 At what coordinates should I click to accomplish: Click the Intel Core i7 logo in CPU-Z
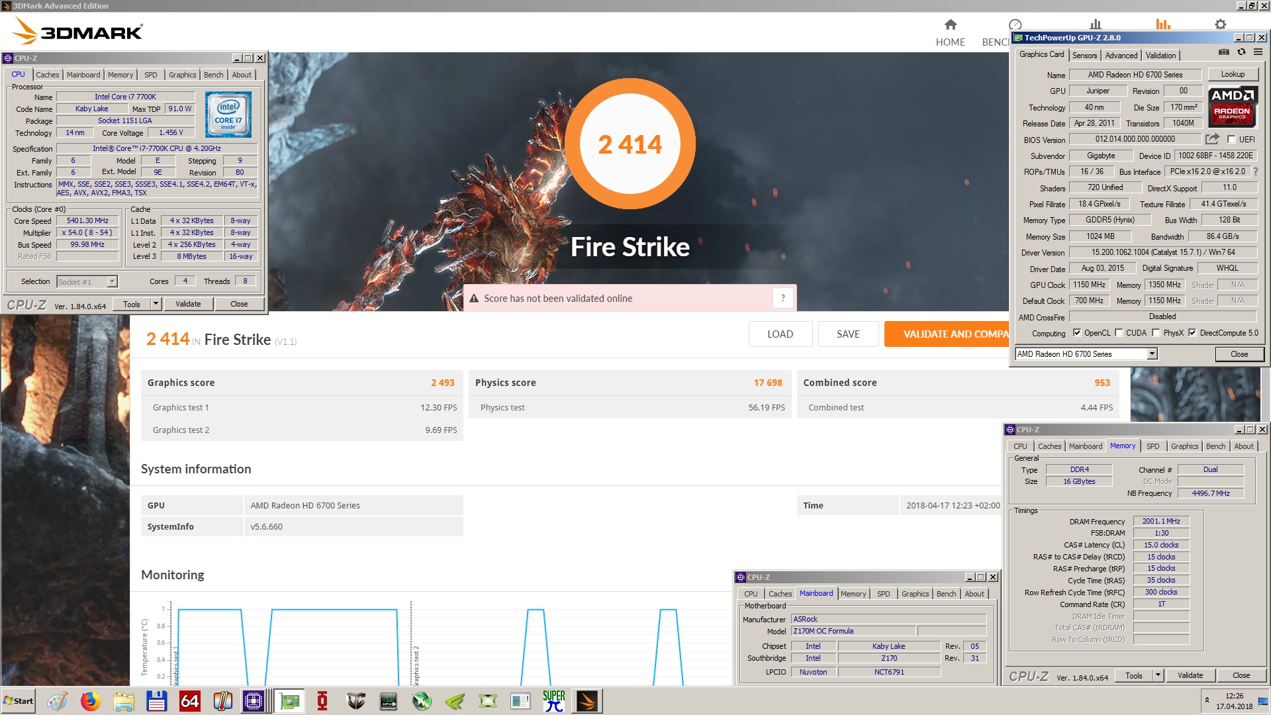(x=228, y=114)
